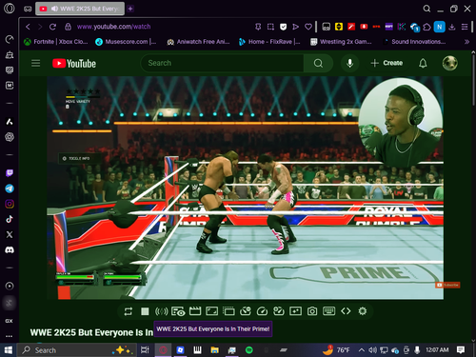This screenshot has height=357, width=476.
Task: Open the Windows Start menu
Action: pos(8,350)
